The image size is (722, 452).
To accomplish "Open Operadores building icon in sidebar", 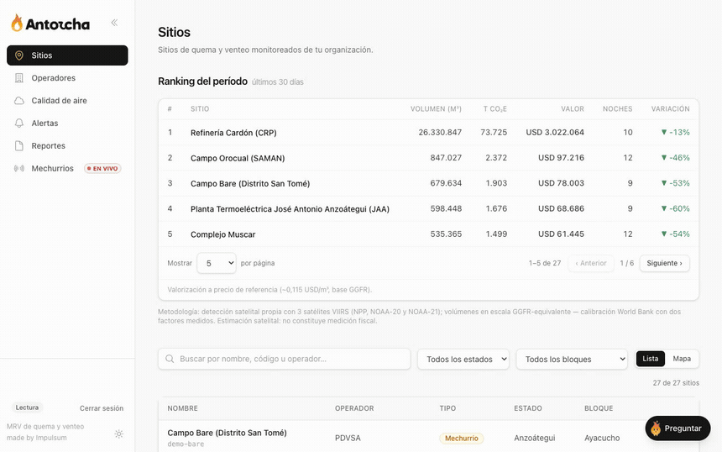I will pos(18,78).
